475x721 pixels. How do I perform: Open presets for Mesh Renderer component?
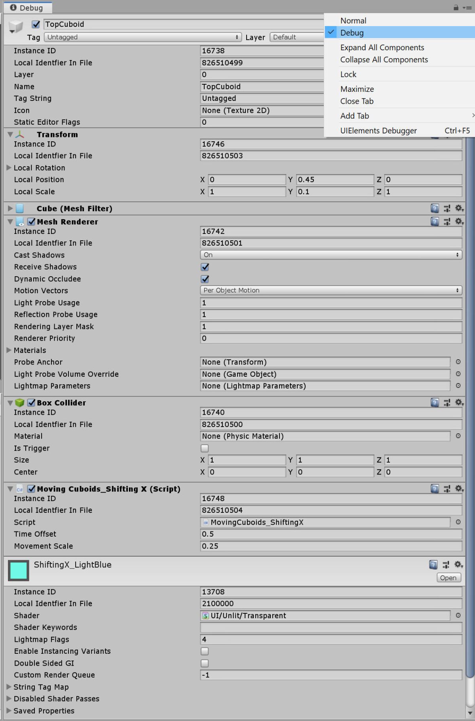(x=447, y=222)
